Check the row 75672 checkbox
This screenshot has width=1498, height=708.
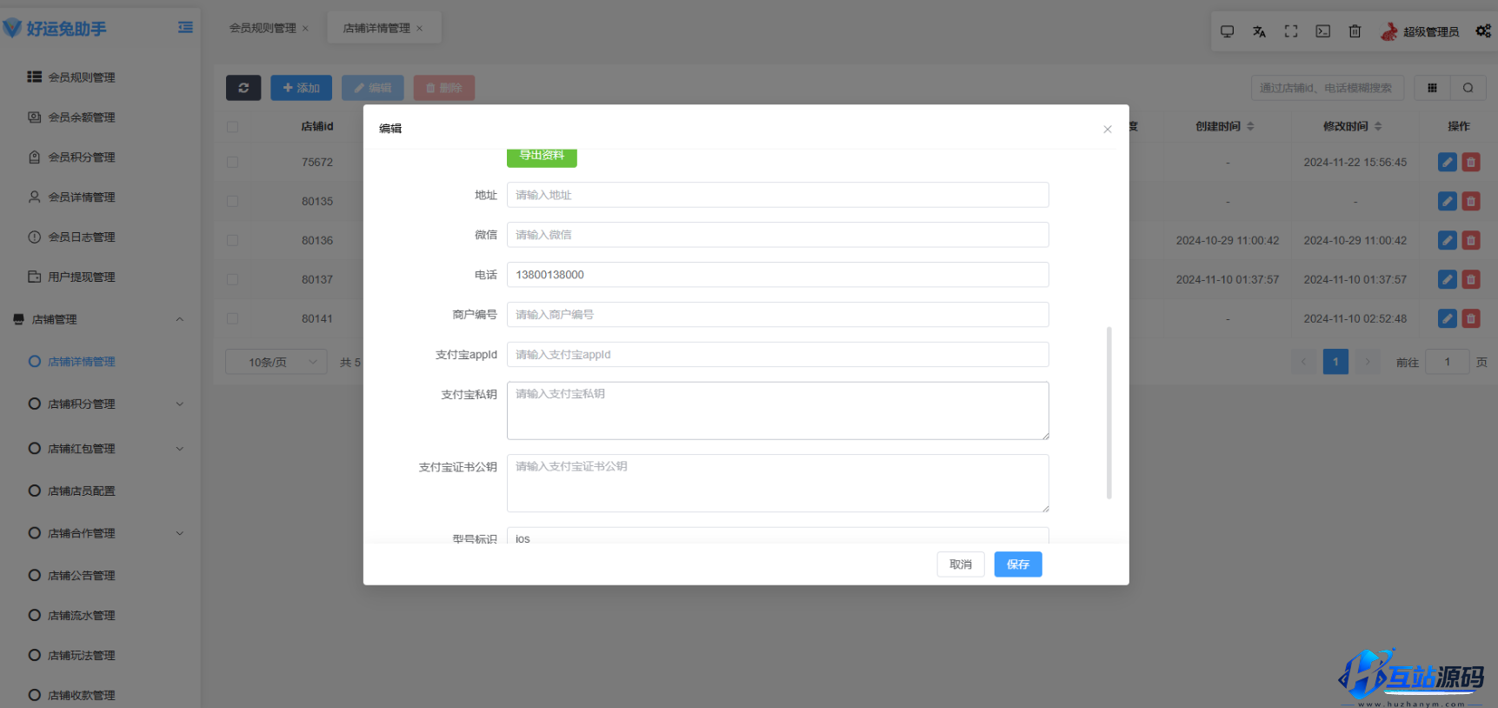[232, 162]
